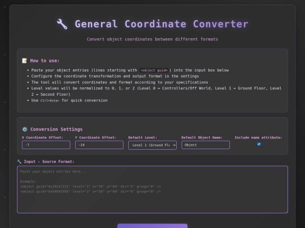The height and width of the screenshot is (228, 305).
Task: Click the <object guid= code snippet
Action: tap(154, 70)
